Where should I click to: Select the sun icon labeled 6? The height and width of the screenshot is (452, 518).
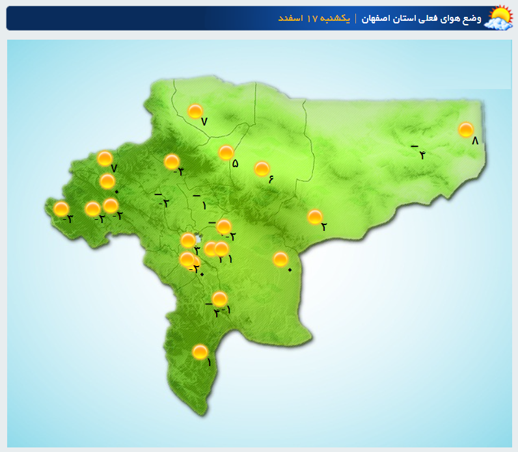coord(262,168)
